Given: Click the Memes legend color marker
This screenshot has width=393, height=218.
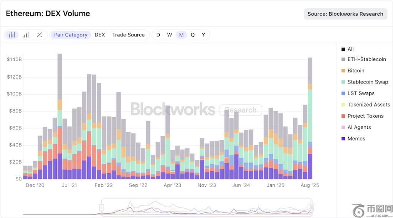Looking at the screenshot, I should (343, 139).
